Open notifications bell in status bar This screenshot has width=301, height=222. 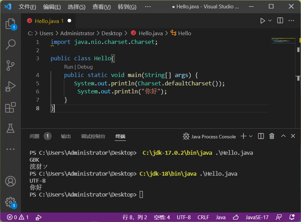coord(292,217)
